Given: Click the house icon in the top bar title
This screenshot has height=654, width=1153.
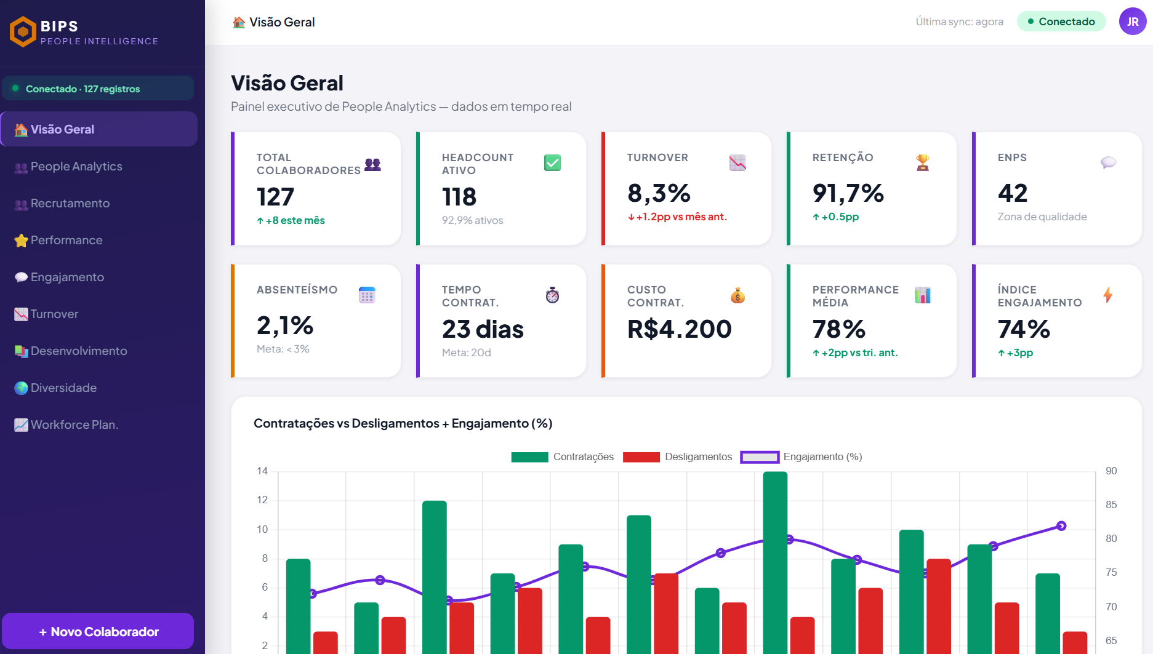Looking at the screenshot, I should [239, 22].
